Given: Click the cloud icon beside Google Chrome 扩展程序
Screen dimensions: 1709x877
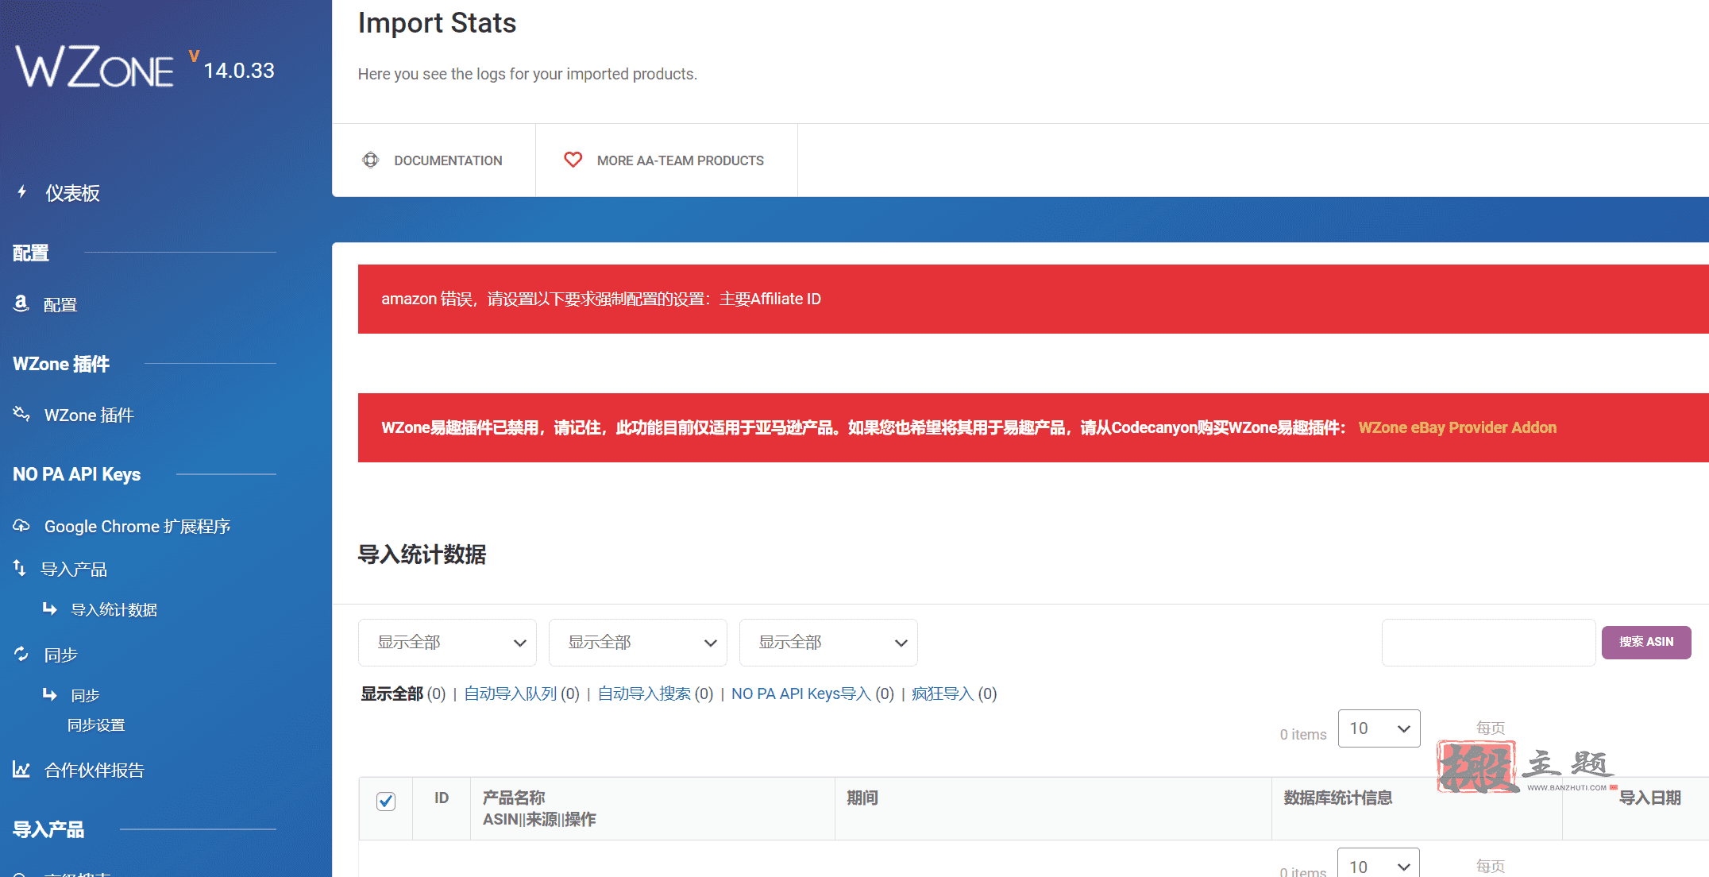Looking at the screenshot, I should point(21,525).
